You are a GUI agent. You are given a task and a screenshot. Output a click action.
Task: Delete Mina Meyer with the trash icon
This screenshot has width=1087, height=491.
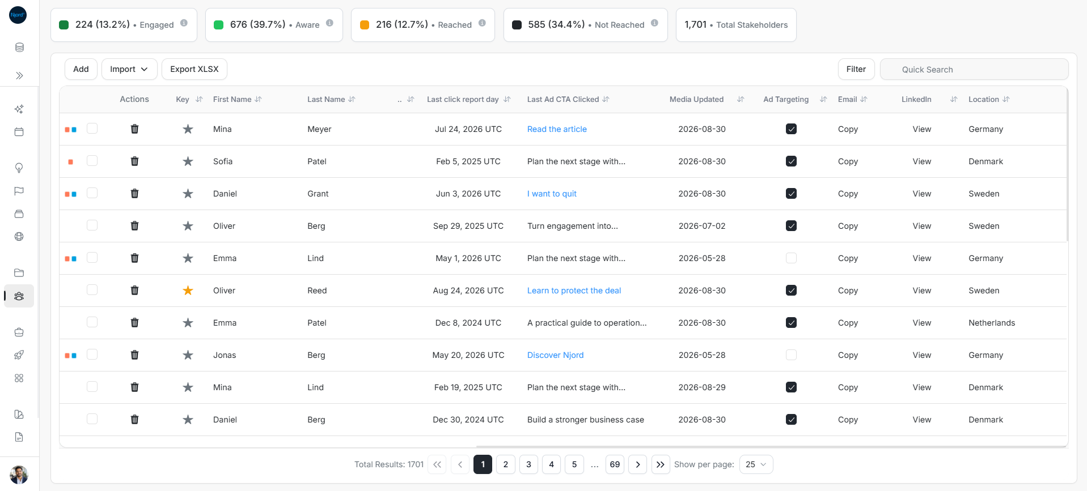pos(135,129)
